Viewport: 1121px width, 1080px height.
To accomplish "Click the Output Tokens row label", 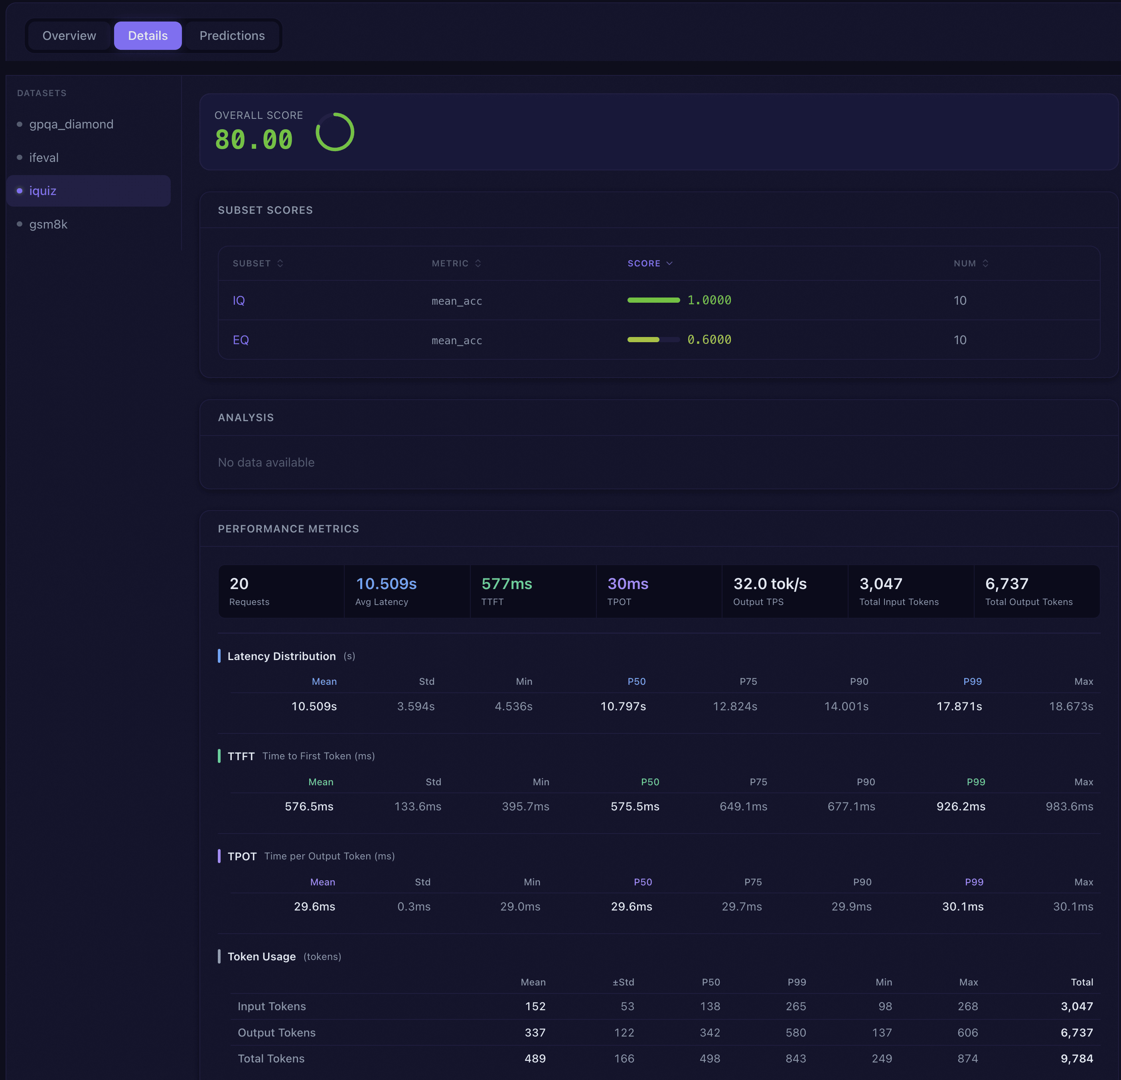I will [276, 1033].
